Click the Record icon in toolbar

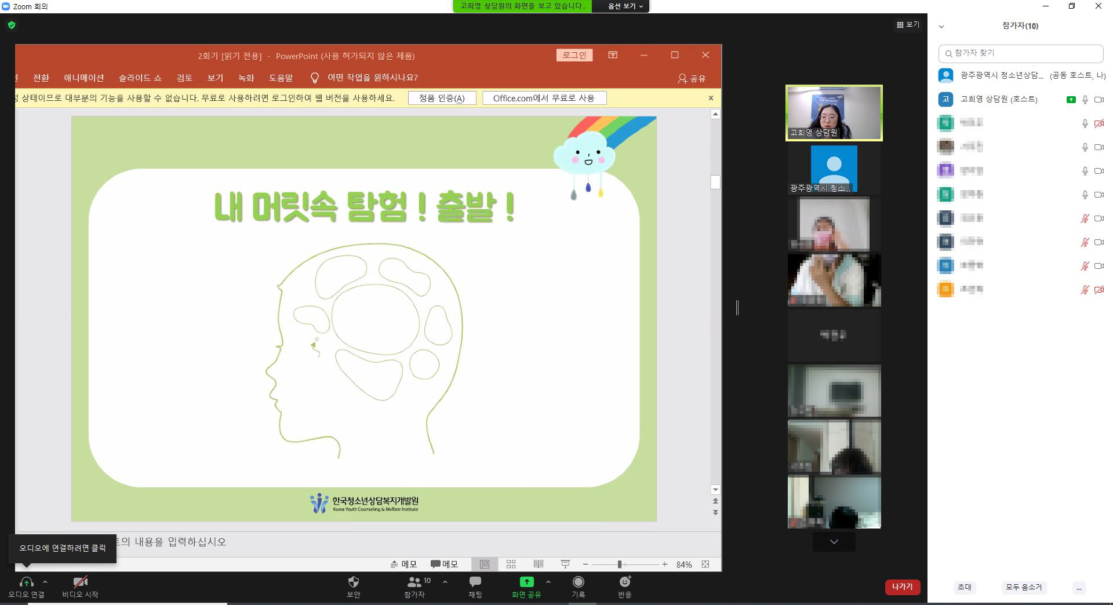[578, 582]
